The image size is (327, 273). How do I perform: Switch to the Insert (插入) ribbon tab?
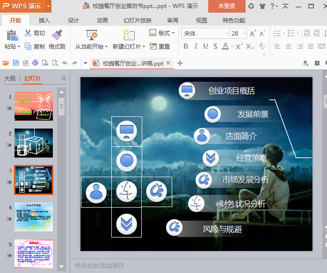tap(44, 21)
